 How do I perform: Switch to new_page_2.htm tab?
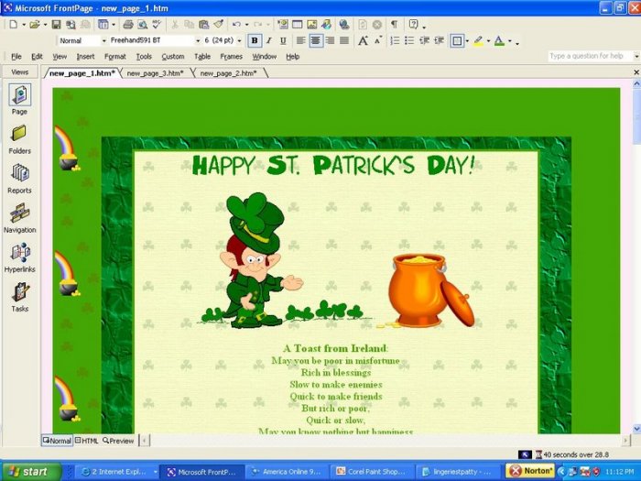pos(228,73)
